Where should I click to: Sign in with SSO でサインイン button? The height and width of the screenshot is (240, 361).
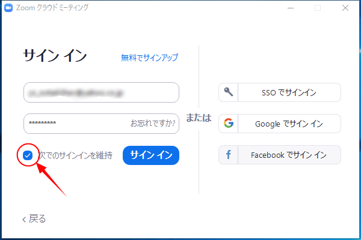(280, 92)
